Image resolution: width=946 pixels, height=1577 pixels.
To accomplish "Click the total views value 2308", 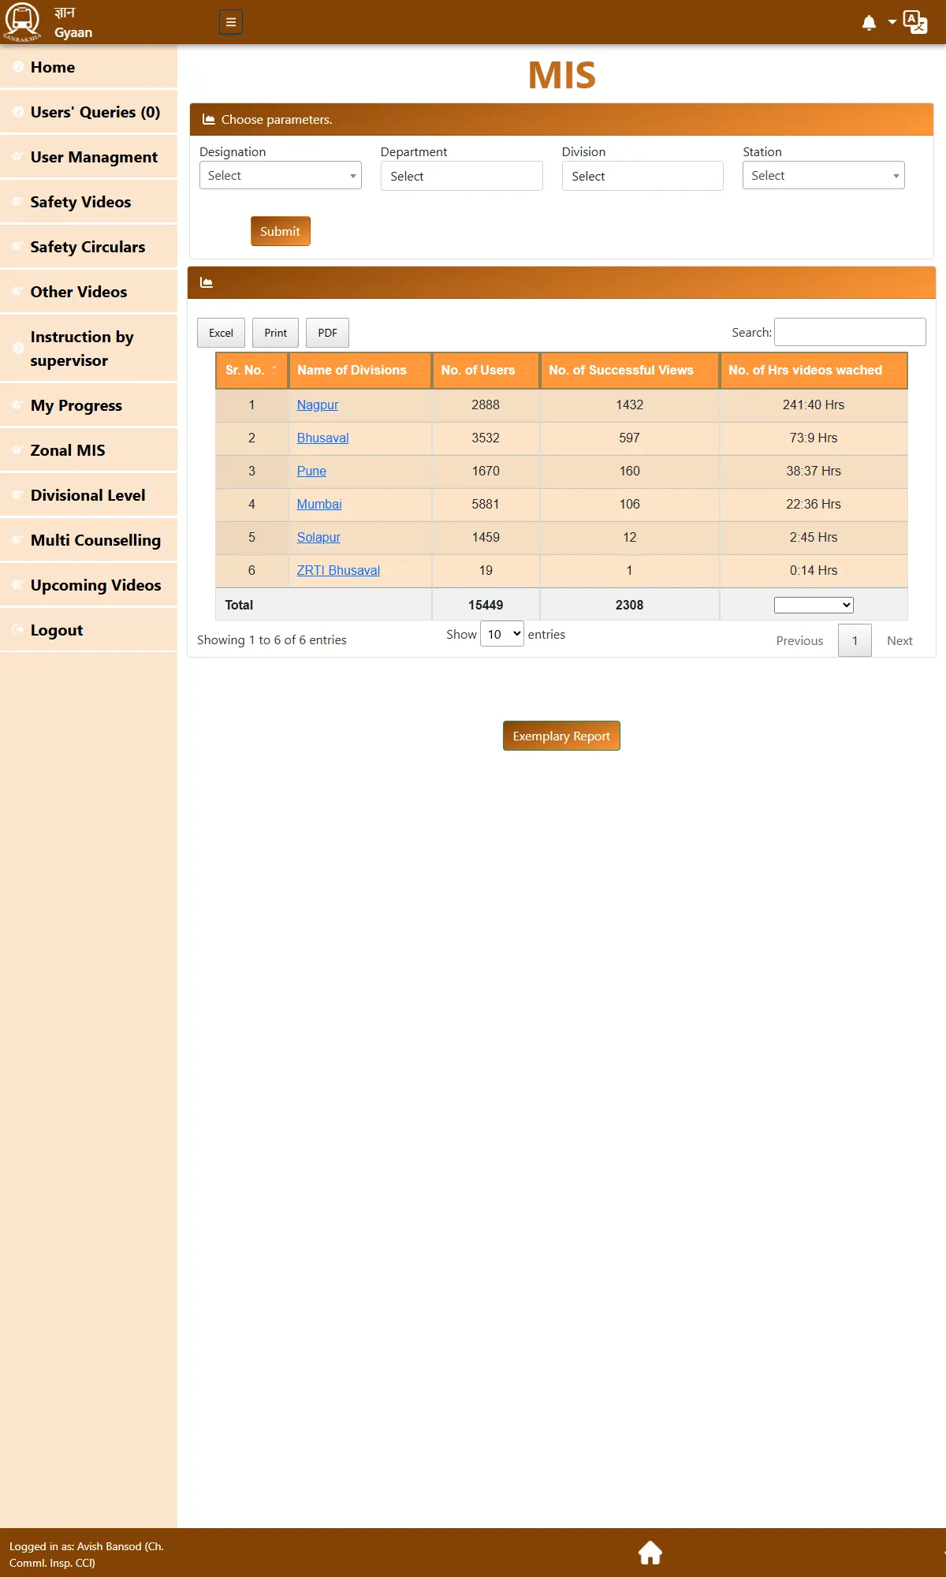I will point(629,605).
